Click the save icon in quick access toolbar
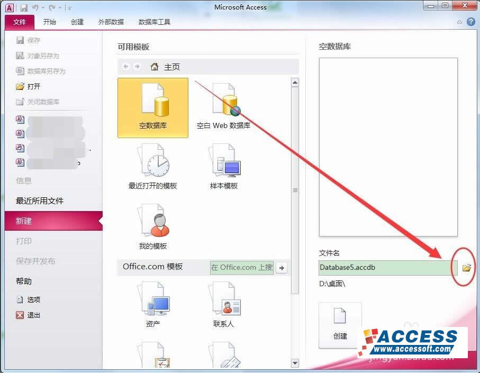Image resolution: width=480 pixels, height=373 pixels. (x=24, y=8)
